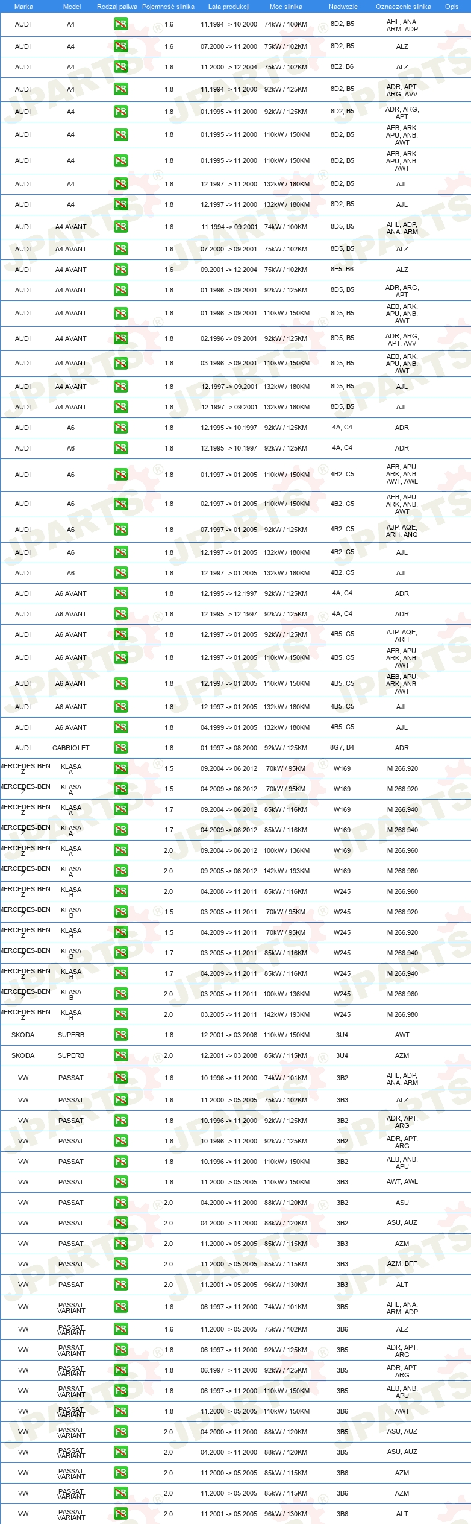Click the fuel icon in the Skoda Superb 2.0 AZM row
Image resolution: width=471 pixels, height=1524 pixels.
coord(120,1055)
